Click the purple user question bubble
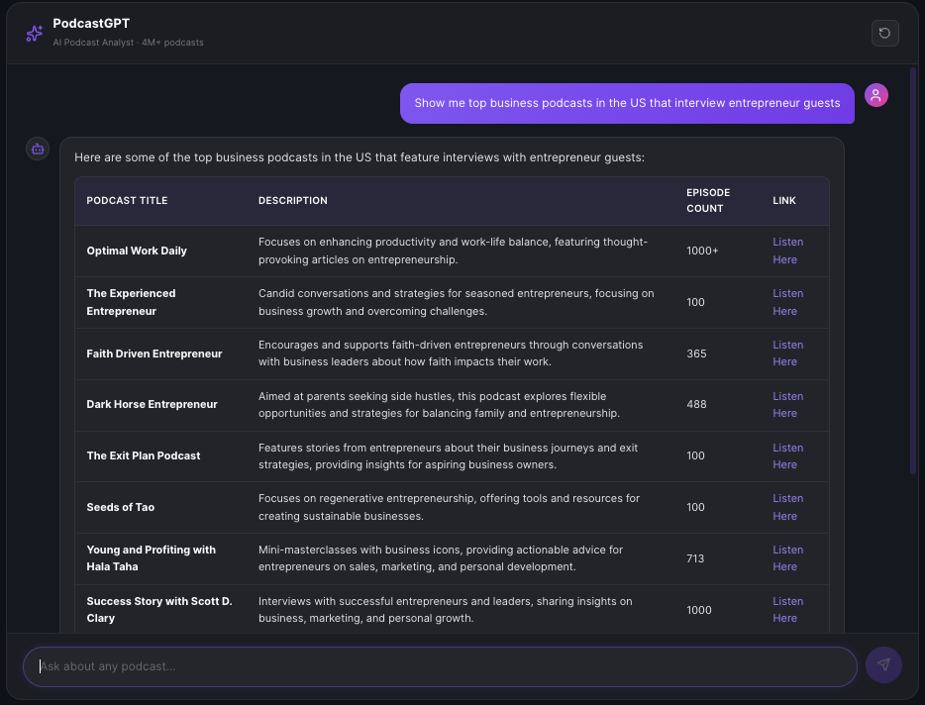The image size is (925, 705). (x=626, y=102)
